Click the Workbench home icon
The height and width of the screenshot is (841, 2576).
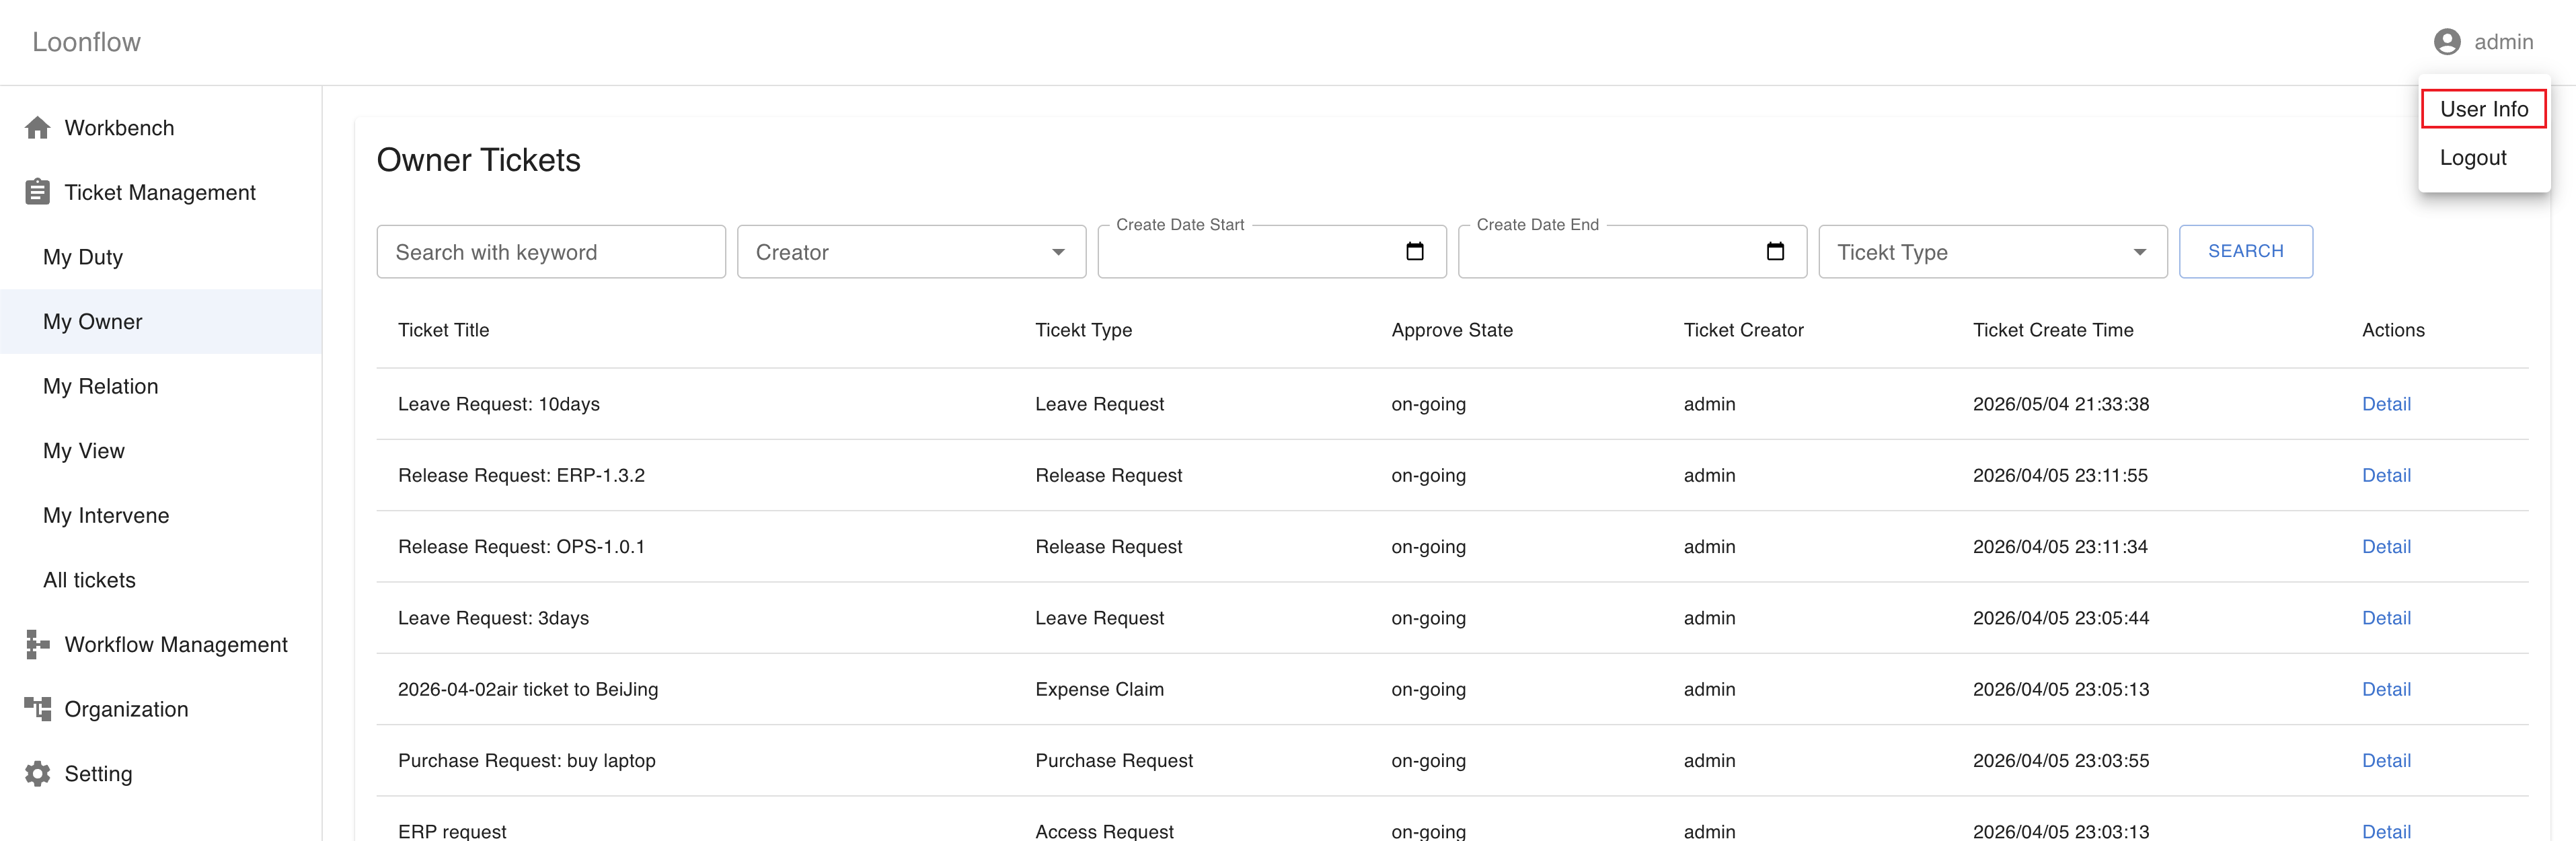pos(38,128)
